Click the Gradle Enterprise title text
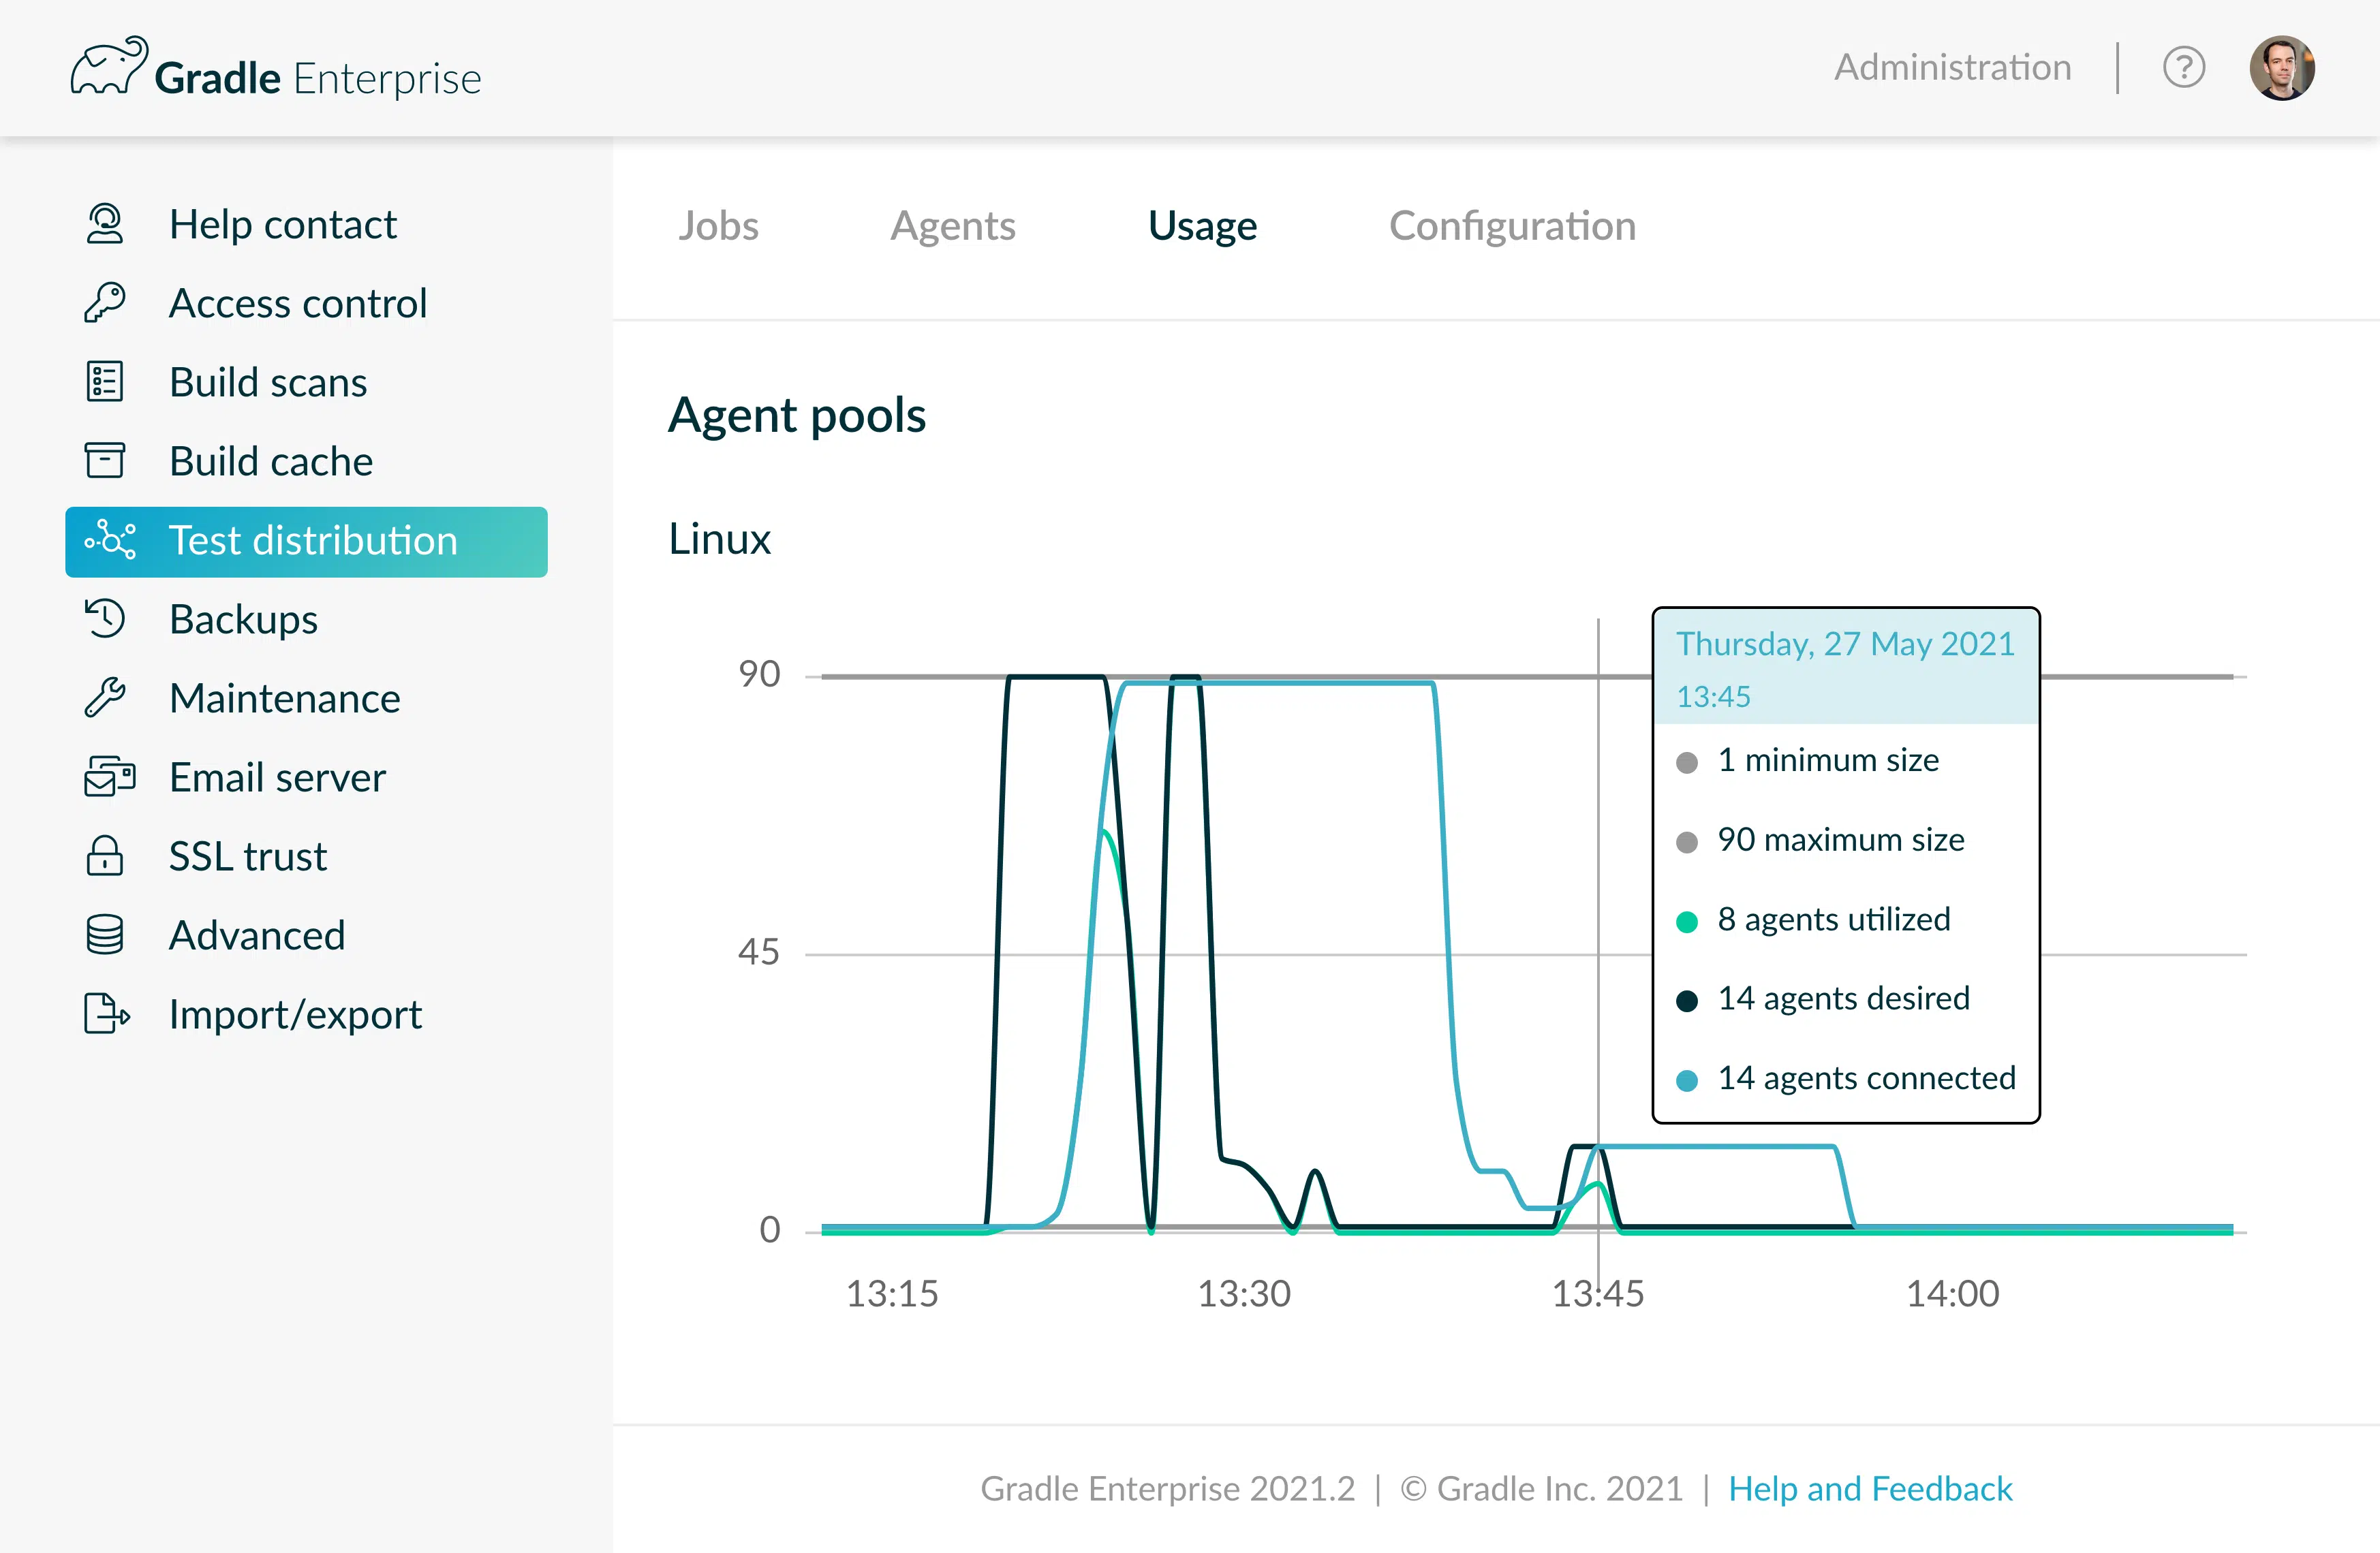Image resolution: width=2380 pixels, height=1553 pixels. (x=318, y=78)
